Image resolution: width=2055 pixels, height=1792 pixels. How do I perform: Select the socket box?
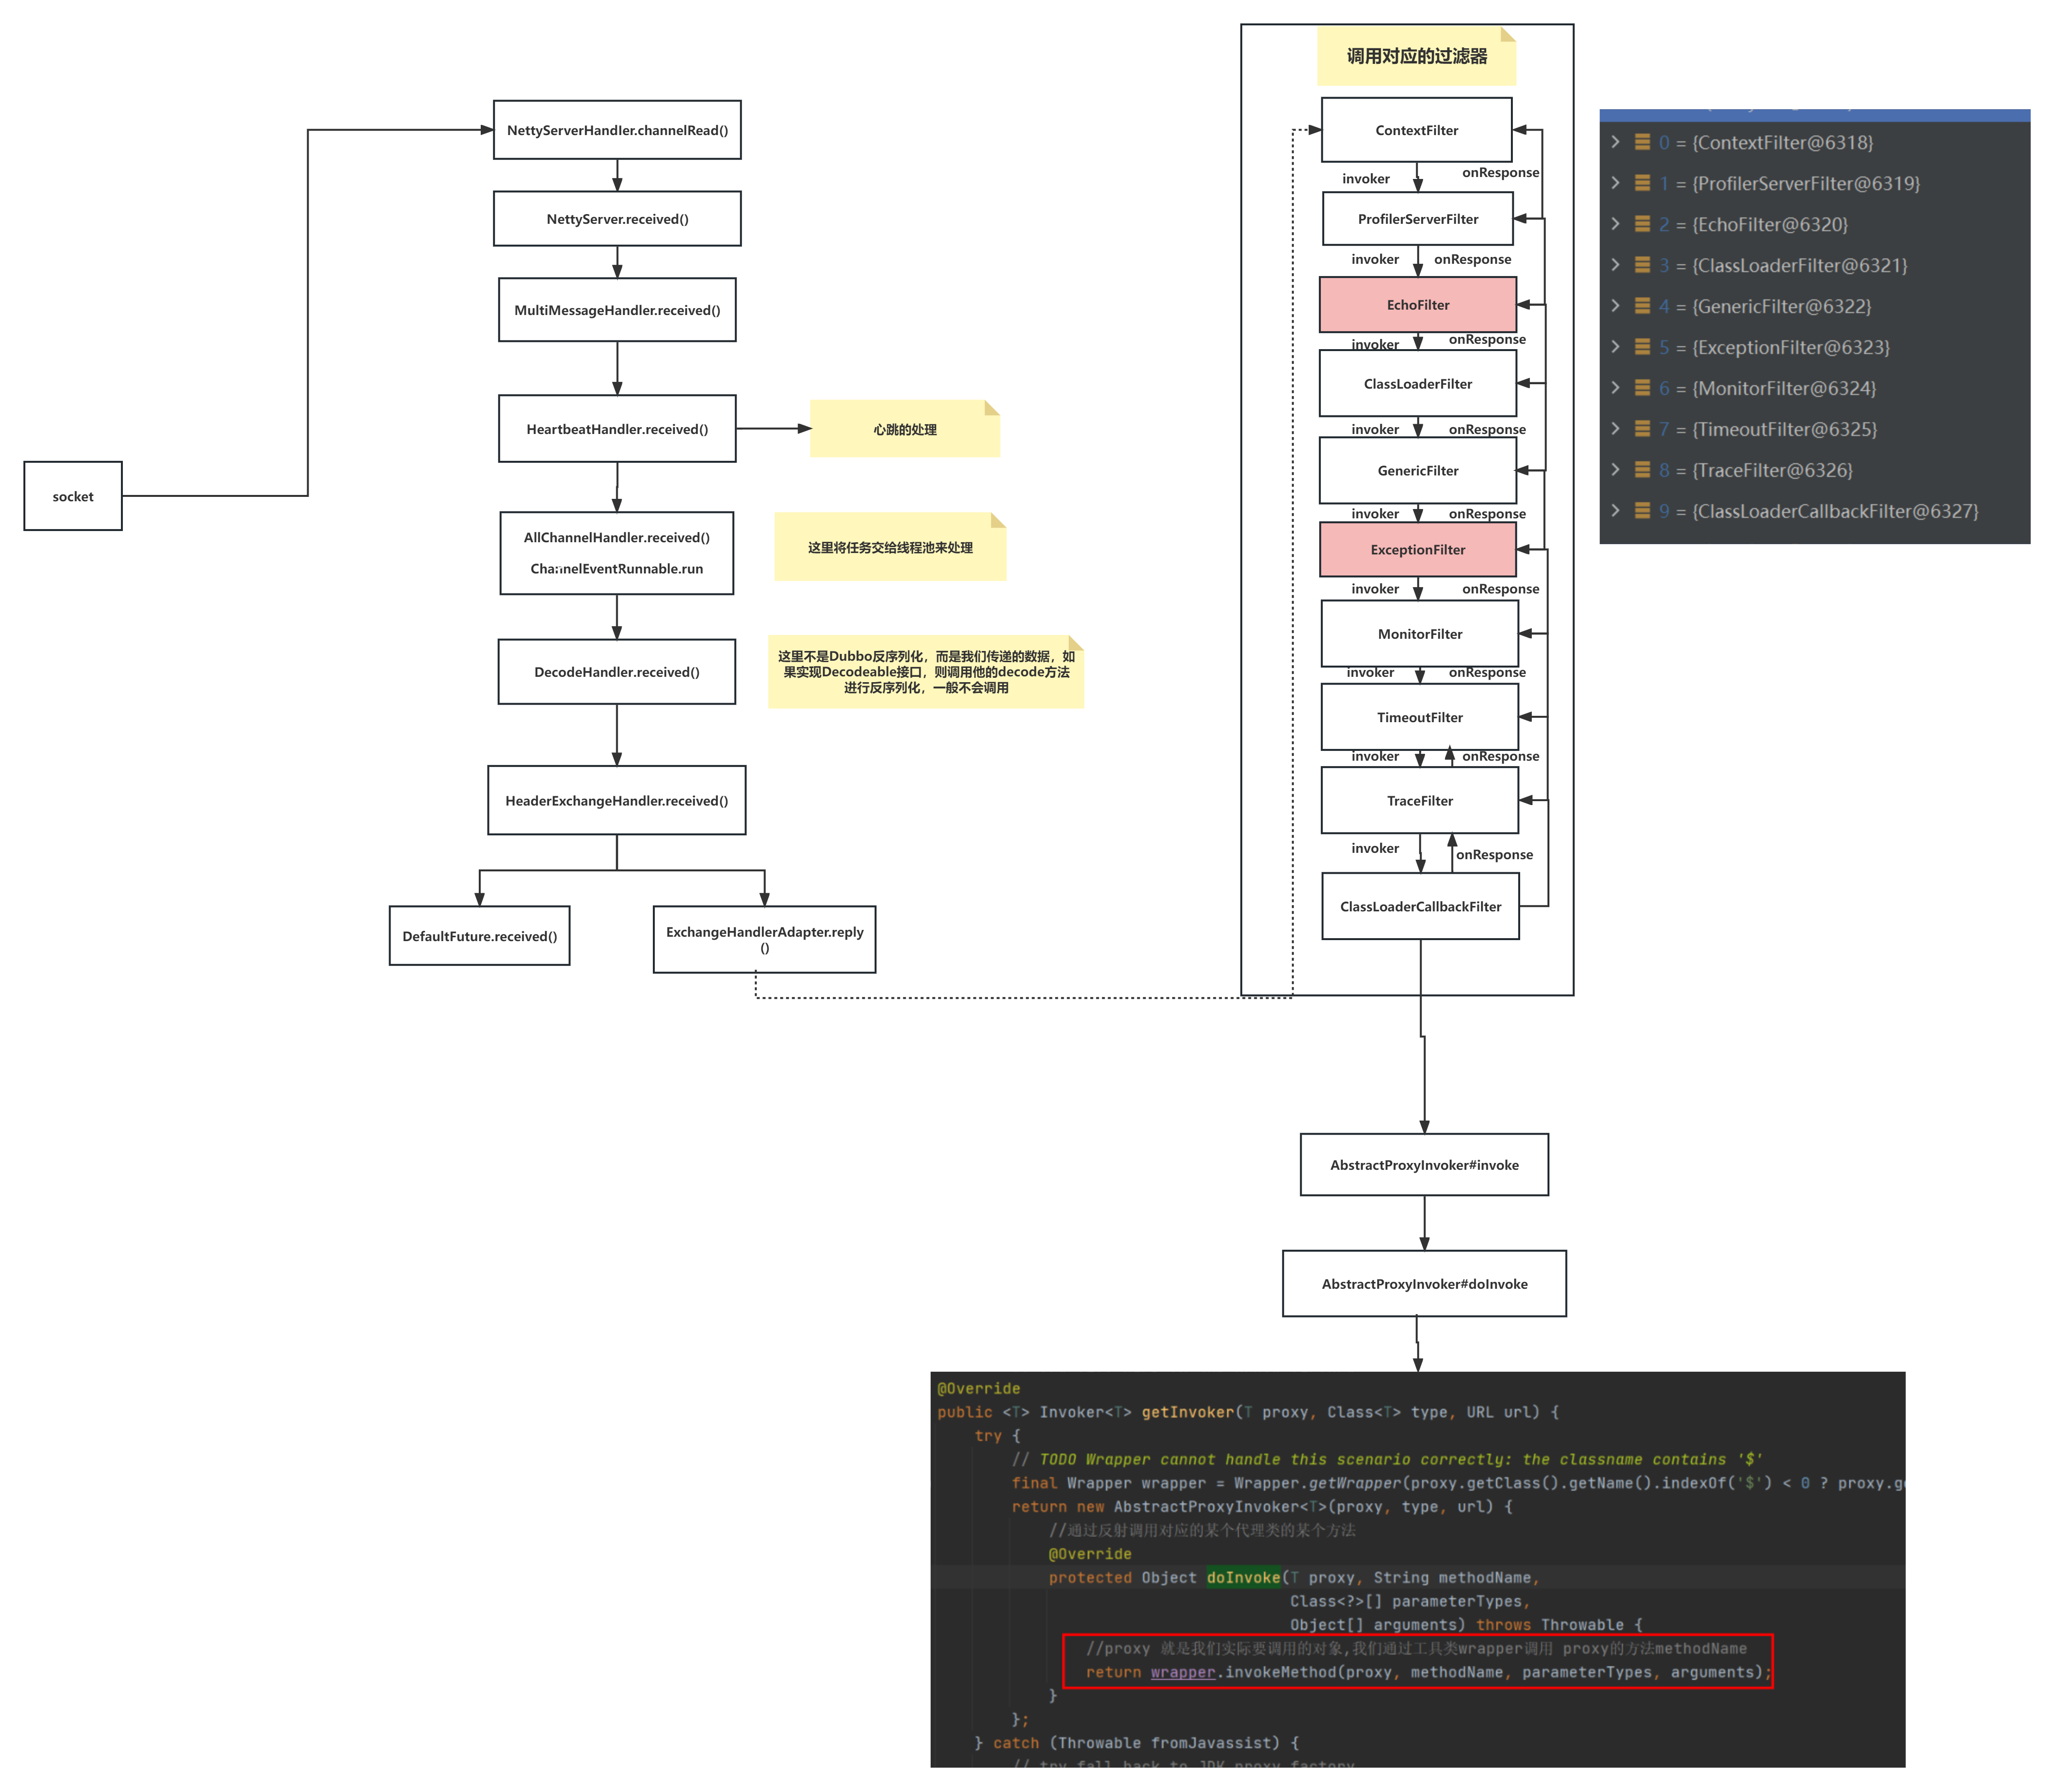(x=73, y=496)
